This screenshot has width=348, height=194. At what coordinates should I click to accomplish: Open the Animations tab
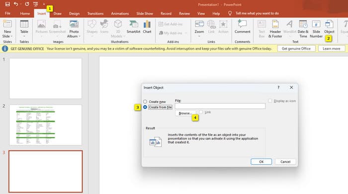click(x=120, y=13)
